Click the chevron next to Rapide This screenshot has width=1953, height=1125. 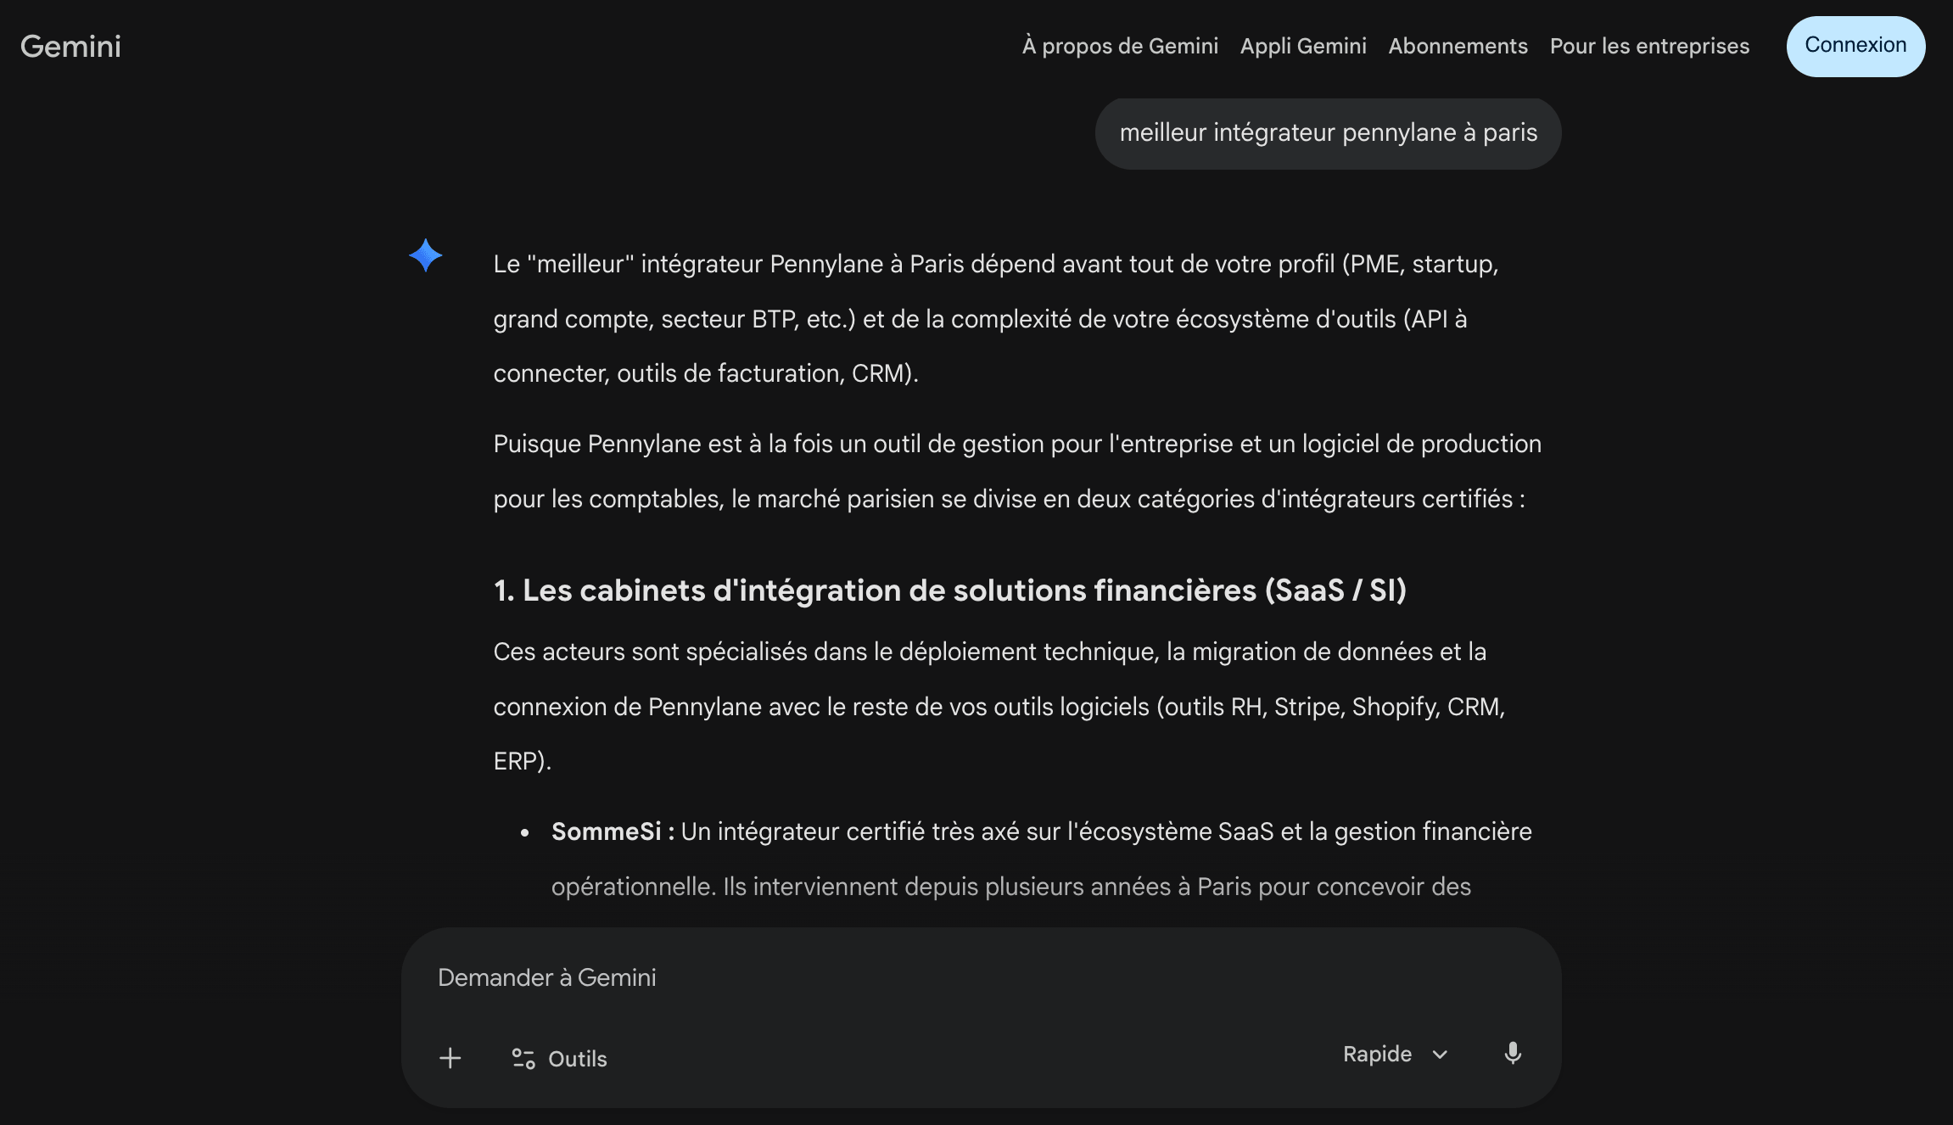(x=1440, y=1055)
